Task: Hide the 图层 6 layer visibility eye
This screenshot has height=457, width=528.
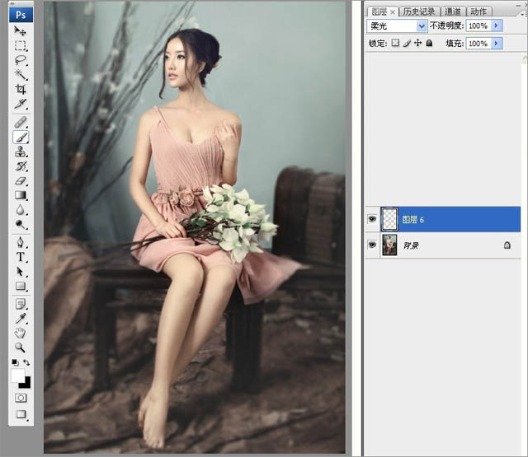Action: [372, 220]
